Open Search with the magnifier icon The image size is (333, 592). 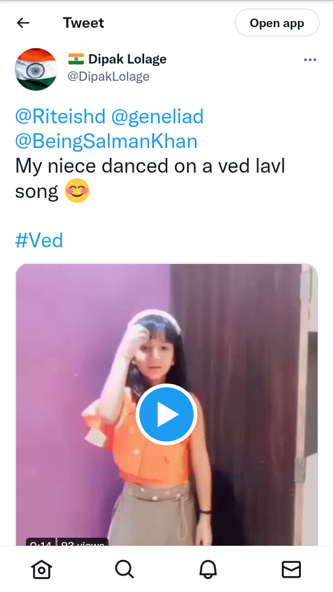coord(125,569)
